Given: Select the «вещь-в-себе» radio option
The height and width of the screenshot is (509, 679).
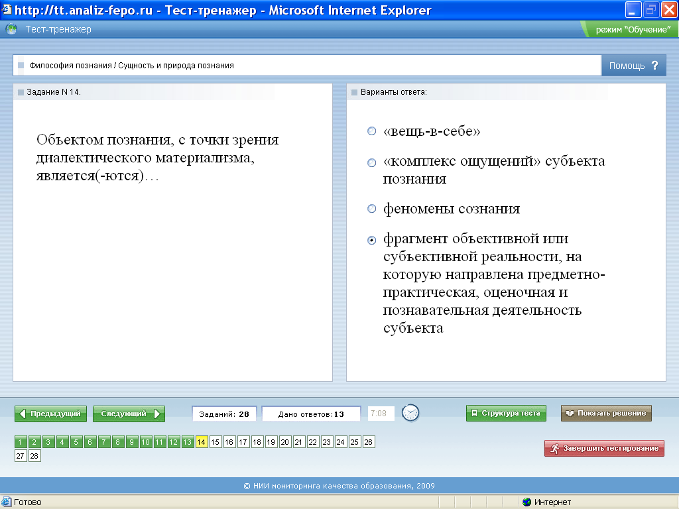Looking at the screenshot, I should point(371,131).
